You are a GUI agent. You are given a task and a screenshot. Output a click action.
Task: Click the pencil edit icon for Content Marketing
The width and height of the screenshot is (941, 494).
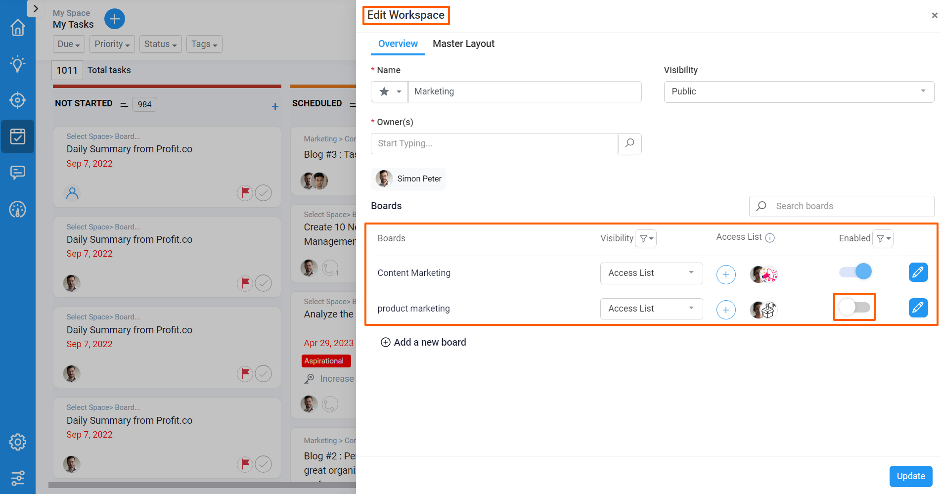tap(918, 272)
